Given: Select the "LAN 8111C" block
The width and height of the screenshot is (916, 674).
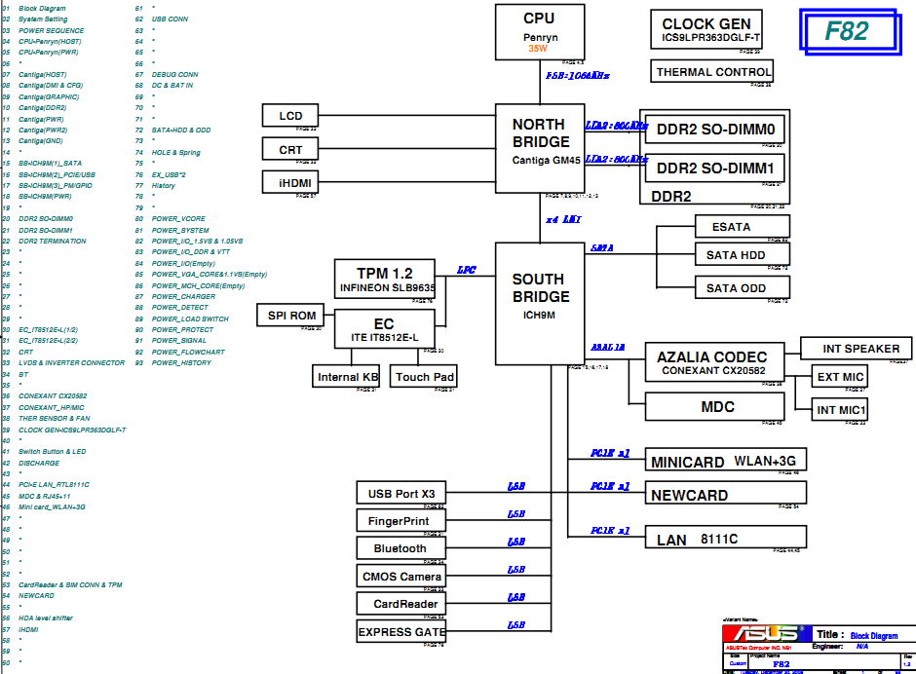Looking at the screenshot, I should tap(726, 537).
